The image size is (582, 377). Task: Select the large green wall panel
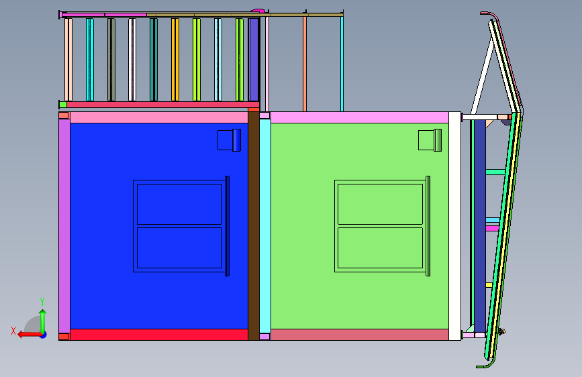pos(360,225)
